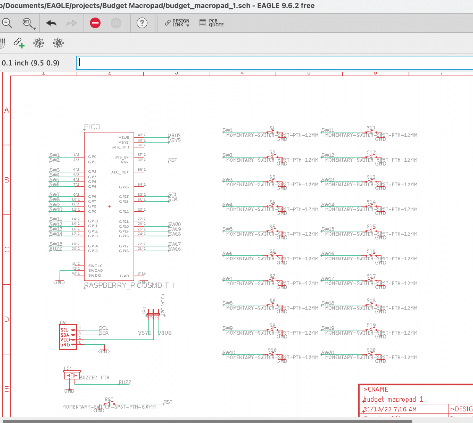Click the red I2C connector symbol
Viewport: 473px width, 423px height.
pyautogui.click(x=68, y=337)
